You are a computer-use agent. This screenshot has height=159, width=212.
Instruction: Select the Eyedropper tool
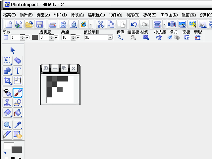[18, 125]
